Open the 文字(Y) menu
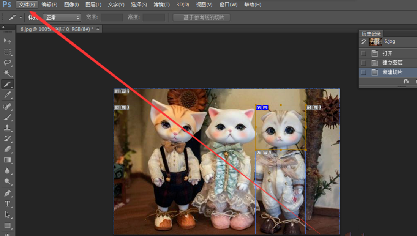The width and height of the screenshot is (417, 236). 116,5
